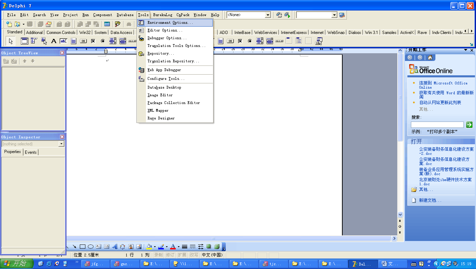Click the Environment Options menu icon
This screenshot has height=269, width=476.
141,23
